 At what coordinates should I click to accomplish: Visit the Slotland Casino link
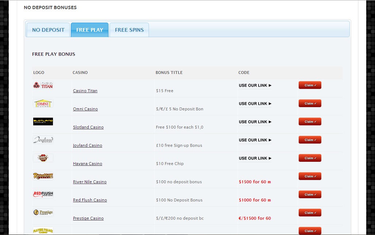click(88, 127)
